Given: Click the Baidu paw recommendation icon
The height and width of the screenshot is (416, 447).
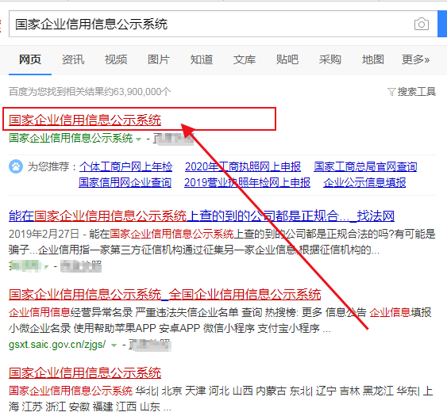Looking at the screenshot, I should pos(16,166).
